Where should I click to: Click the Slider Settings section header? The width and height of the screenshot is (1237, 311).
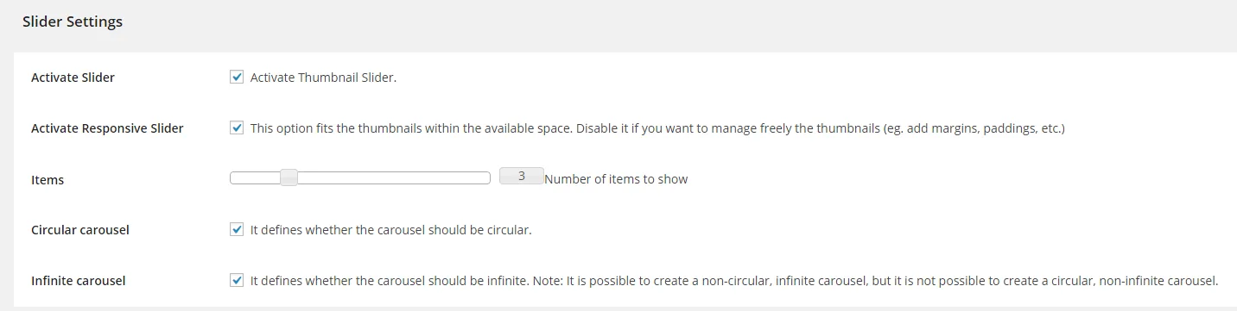pyautogui.click(x=73, y=22)
